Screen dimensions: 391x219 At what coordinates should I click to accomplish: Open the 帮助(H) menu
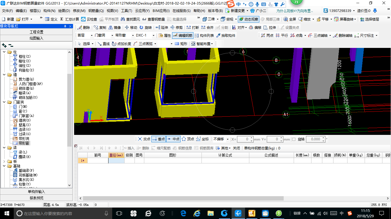pos(199,11)
